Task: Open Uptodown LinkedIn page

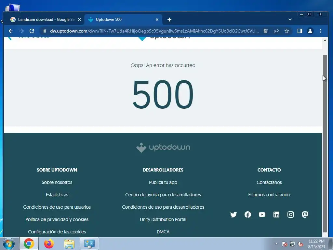Action: [x=276, y=215]
